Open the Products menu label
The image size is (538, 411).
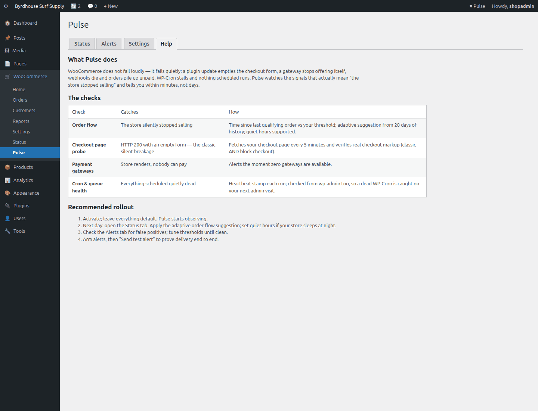pyautogui.click(x=23, y=167)
